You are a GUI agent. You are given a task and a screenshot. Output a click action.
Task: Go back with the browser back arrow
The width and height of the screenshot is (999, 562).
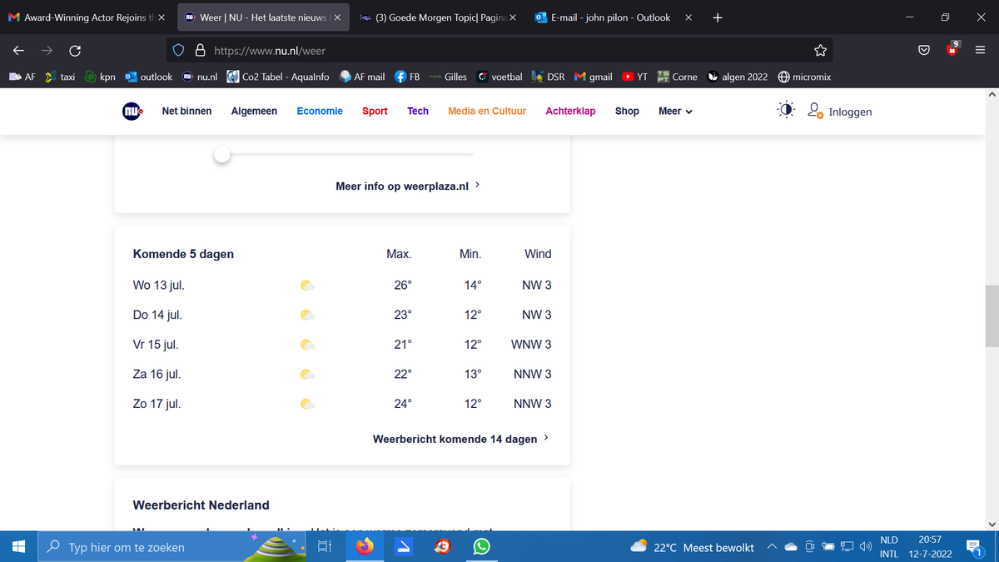18,51
